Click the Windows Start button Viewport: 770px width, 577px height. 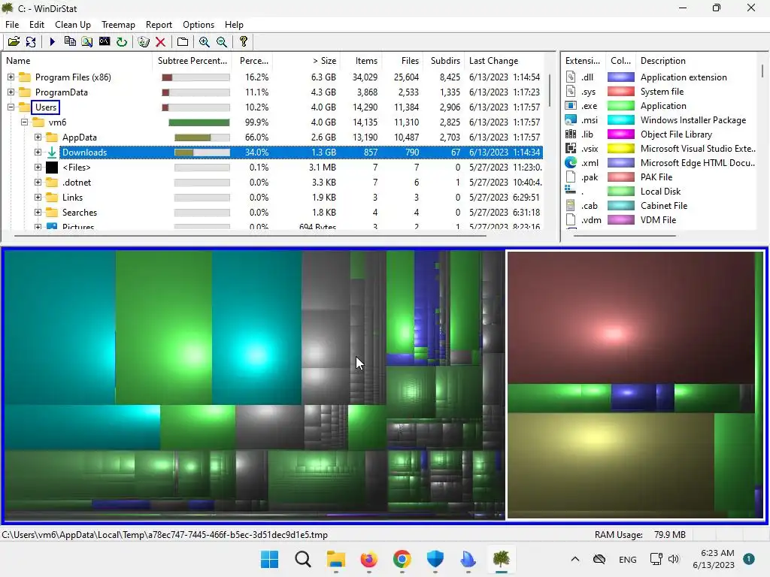coord(270,559)
